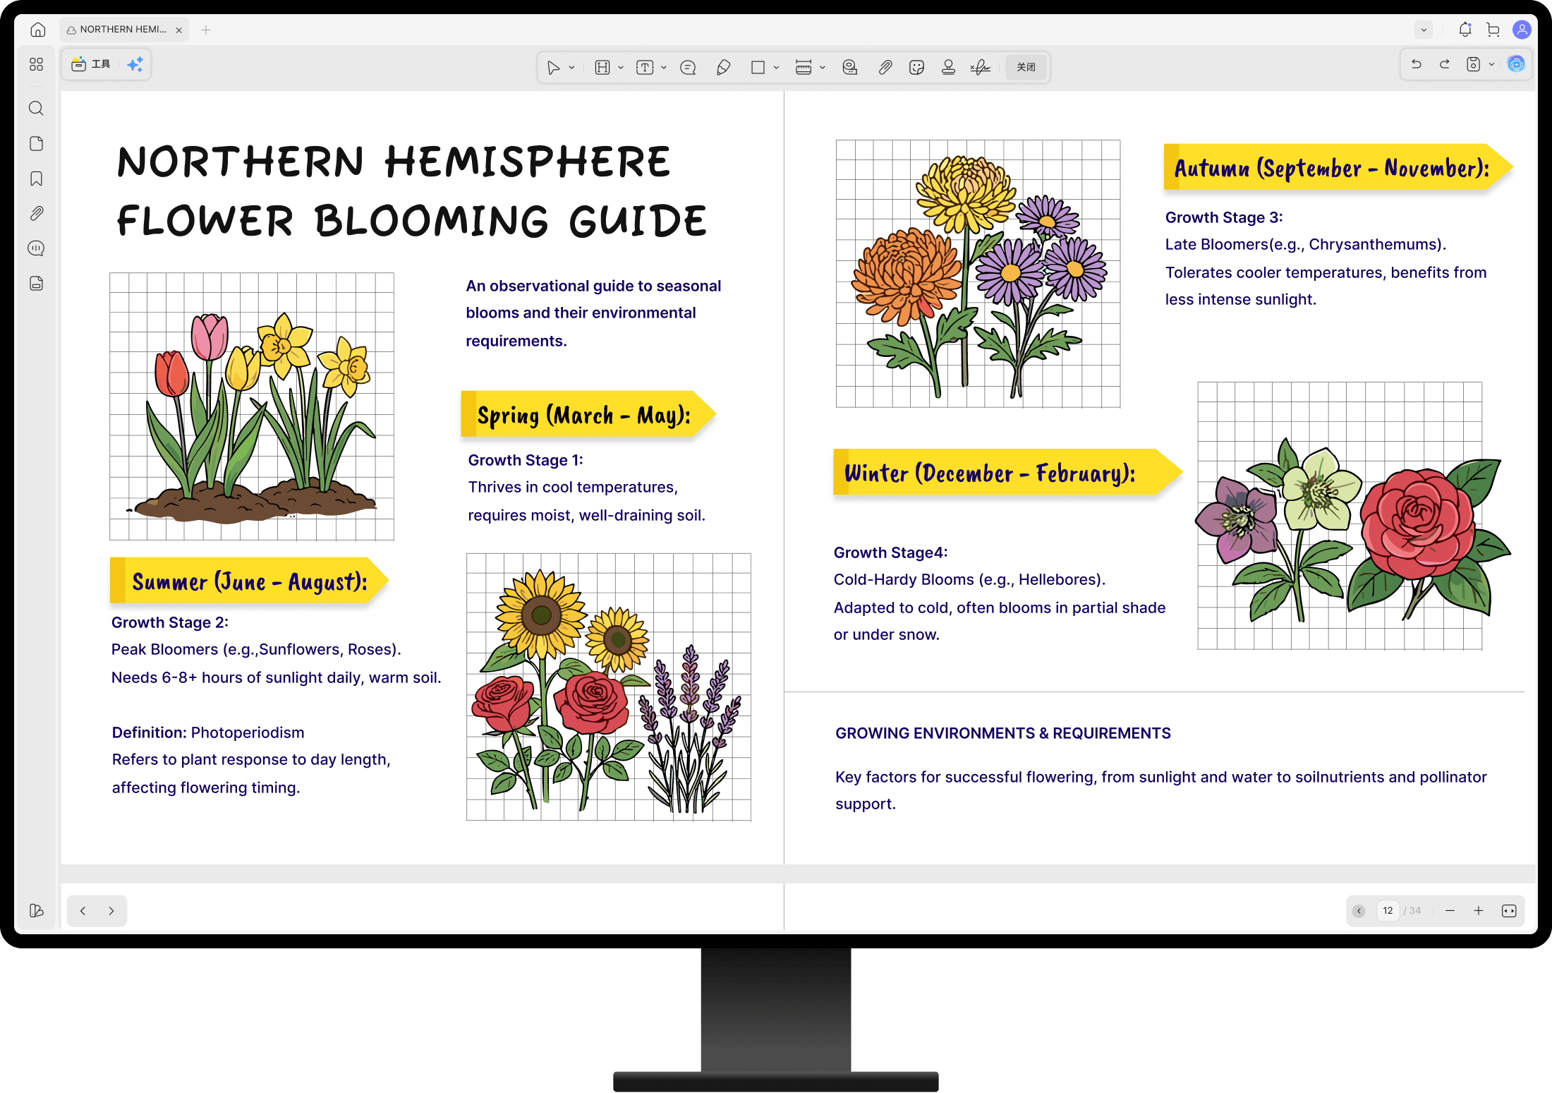The height and width of the screenshot is (1093, 1552).
Task: Click the 关闭 close toolbar button
Action: tap(1026, 67)
